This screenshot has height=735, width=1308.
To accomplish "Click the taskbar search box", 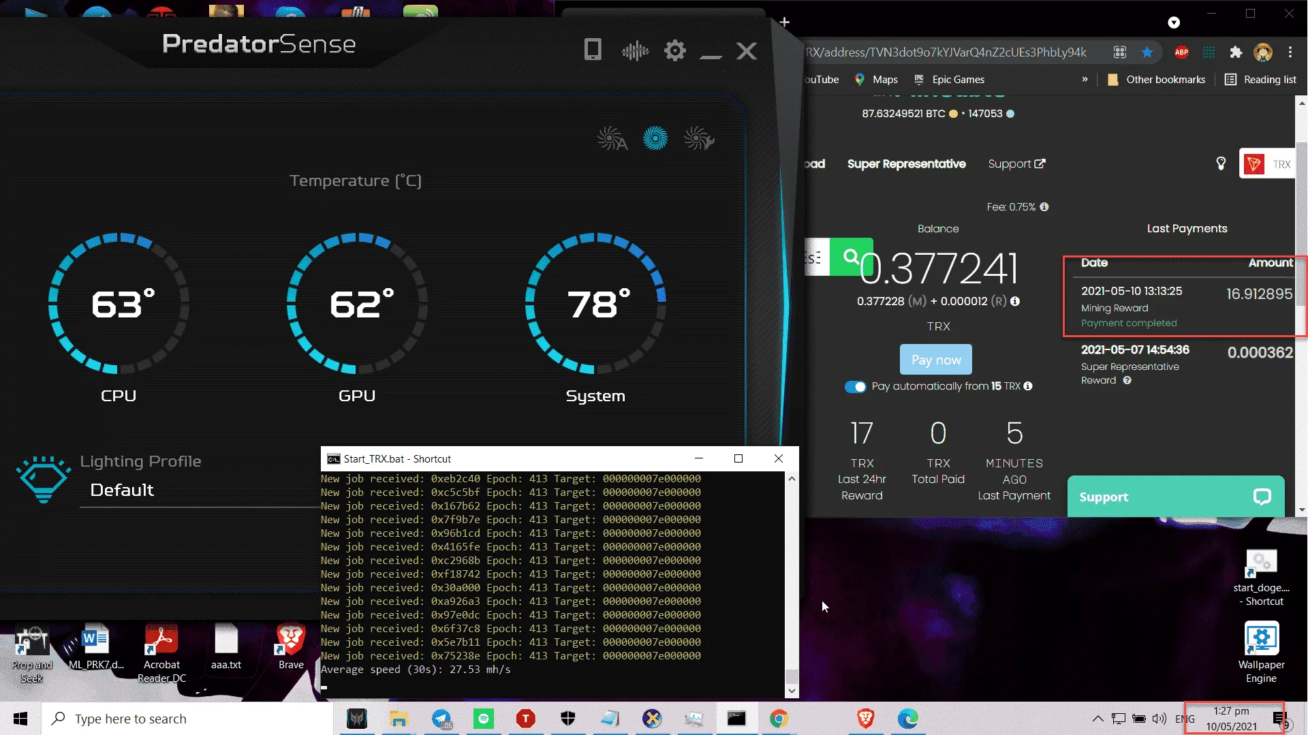I will pos(187,719).
